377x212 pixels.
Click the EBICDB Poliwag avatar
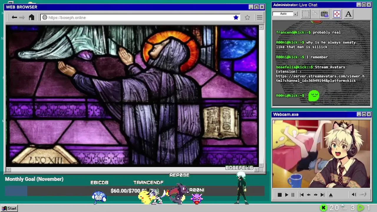[x=99, y=197]
